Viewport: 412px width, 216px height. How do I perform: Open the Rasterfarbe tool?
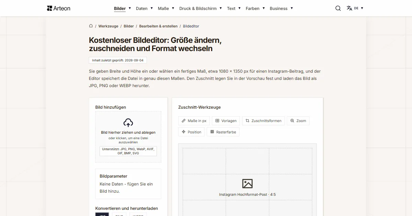(x=223, y=132)
